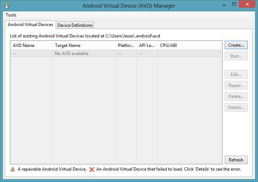The width and height of the screenshot is (258, 182).
Task: Click the 'failed to load' legend text
Action: pos(168,169)
